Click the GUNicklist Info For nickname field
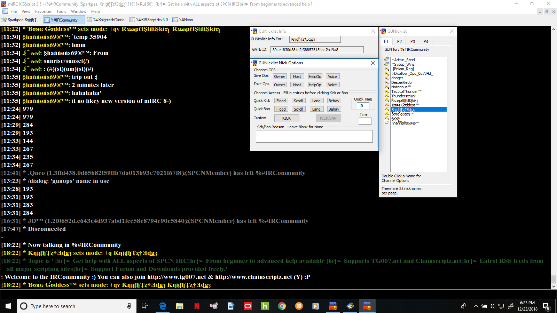Viewport: 557px width, 313px height. click(x=315, y=39)
